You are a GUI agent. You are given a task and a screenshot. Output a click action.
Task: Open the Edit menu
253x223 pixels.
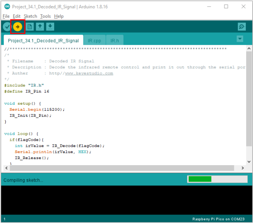click(17, 16)
